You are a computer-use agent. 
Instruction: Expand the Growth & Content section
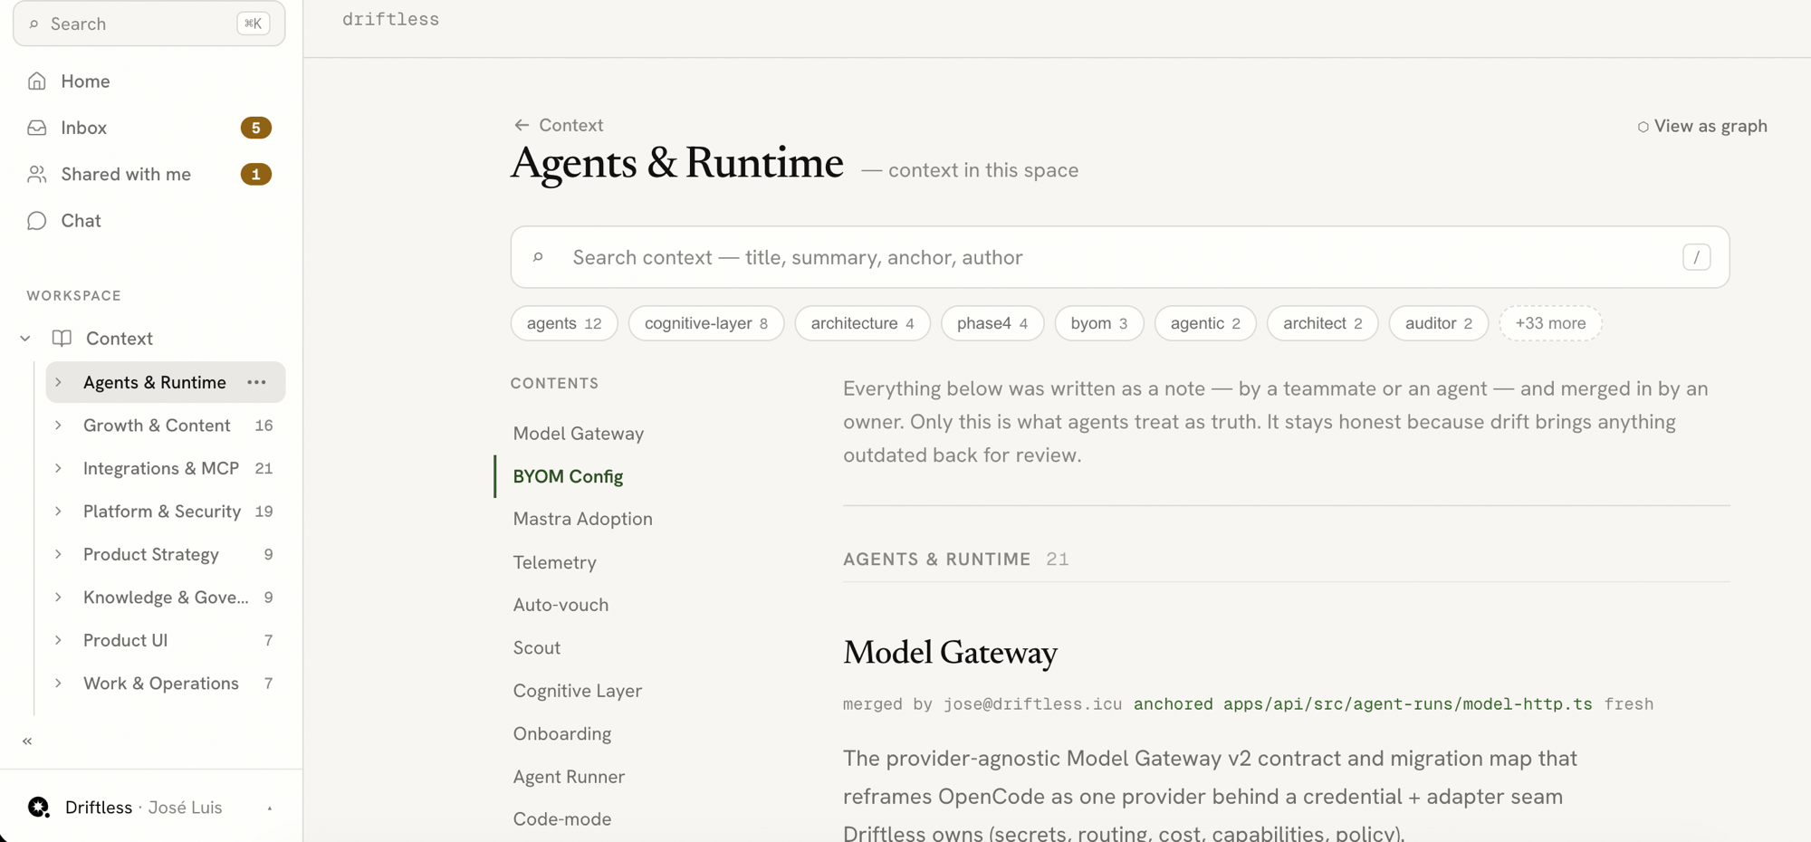pyautogui.click(x=59, y=426)
